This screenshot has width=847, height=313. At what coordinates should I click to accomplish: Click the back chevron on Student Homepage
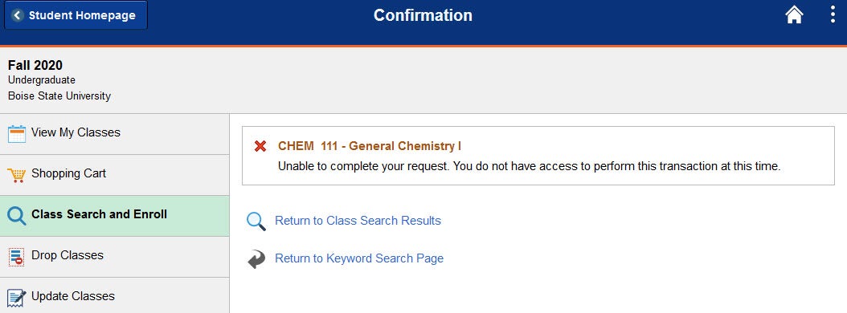pos(18,15)
